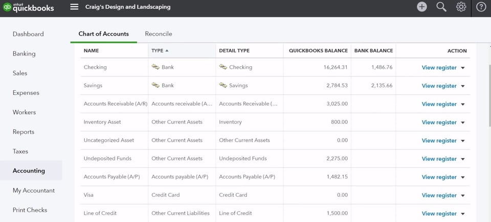Click the QuickBooks logo
Screen dimensions: 491x222
click(29, 8)
